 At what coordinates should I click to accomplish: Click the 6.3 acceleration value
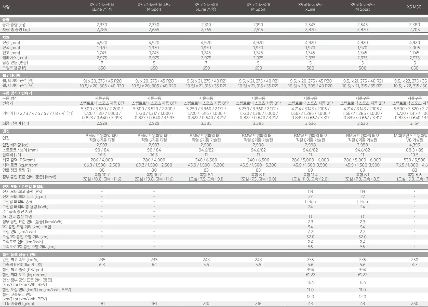pos(102,264)
